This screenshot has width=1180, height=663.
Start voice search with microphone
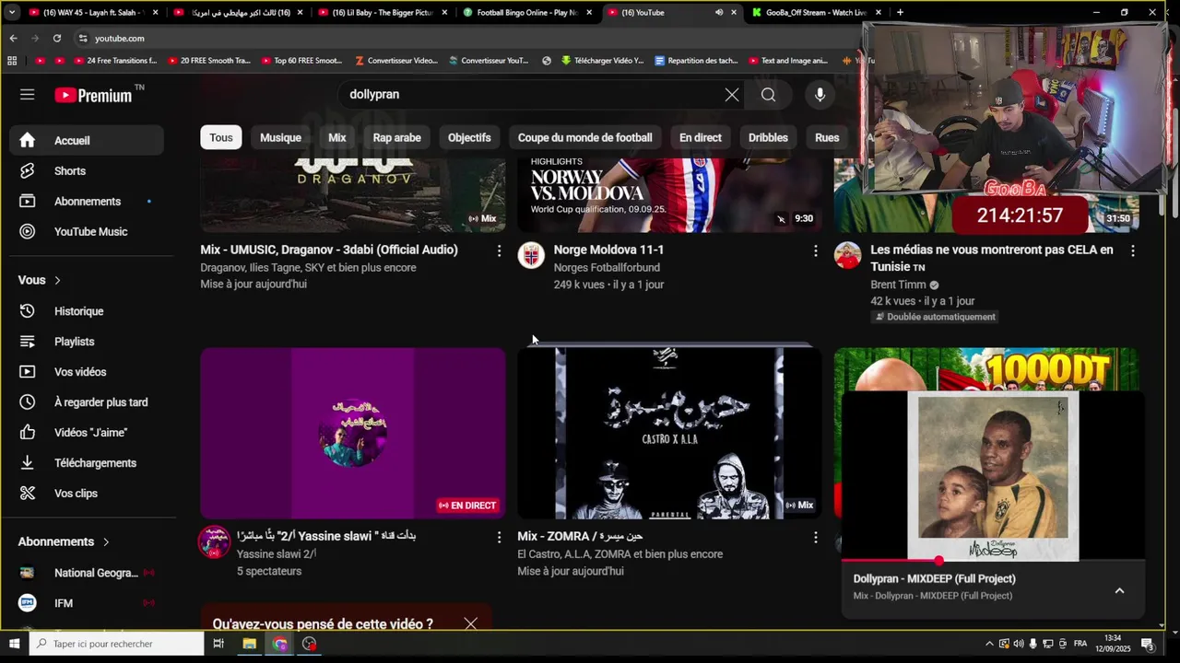(820, 95)
